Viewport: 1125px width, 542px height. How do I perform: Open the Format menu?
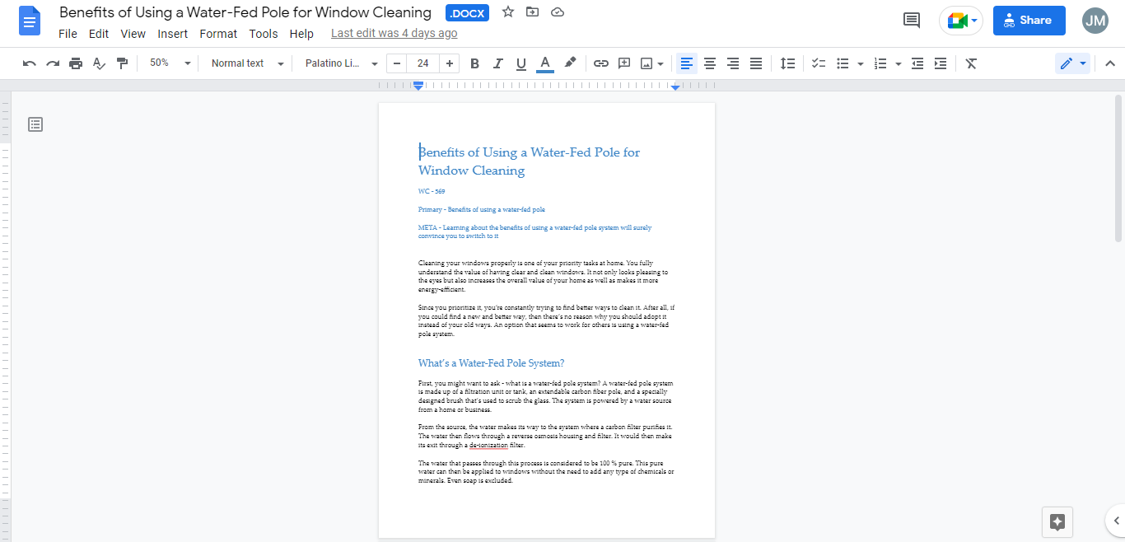pos(218,34)
